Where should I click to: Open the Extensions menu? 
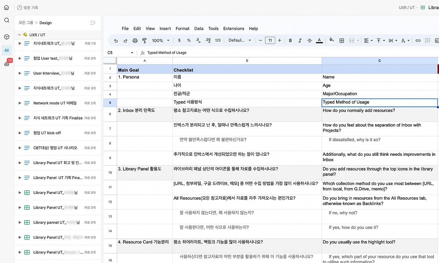point(234,28)
